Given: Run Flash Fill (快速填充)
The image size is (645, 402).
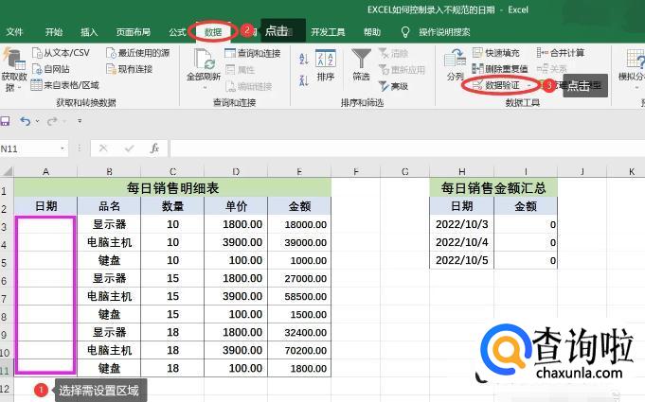Looking at the screenshot, I should (x=495, y=53).
